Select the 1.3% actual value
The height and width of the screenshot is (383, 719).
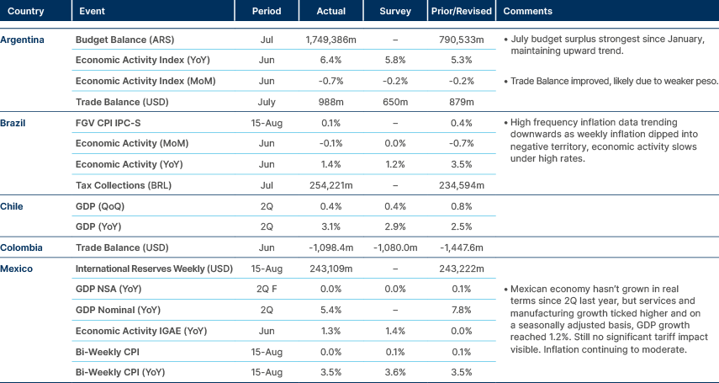coord(331,331)
